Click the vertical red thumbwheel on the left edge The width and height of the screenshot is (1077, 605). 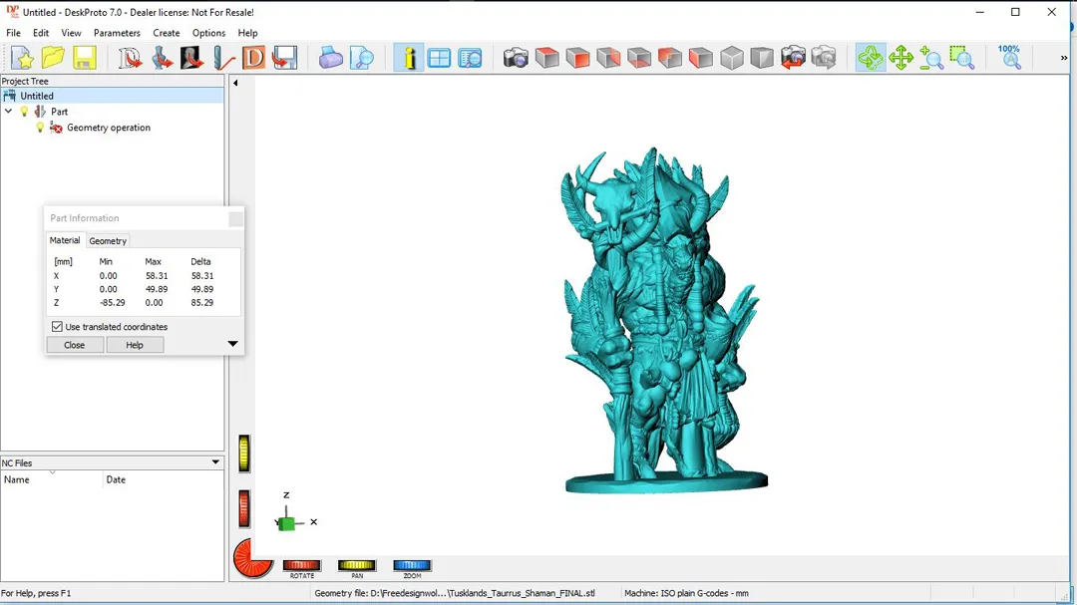244,509
